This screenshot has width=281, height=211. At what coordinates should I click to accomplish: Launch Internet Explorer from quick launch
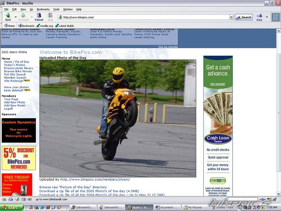(x=42, y=207)
